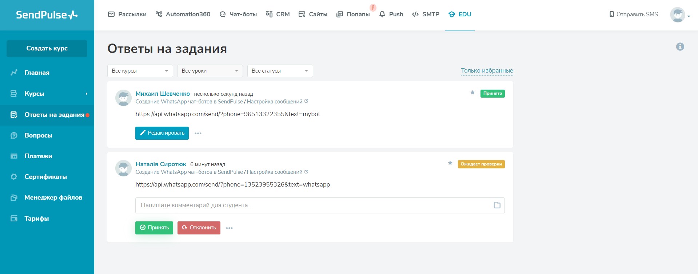Click the answer URL with text=whatsapp
The image size is (698, 274).
pyautogui.click(x=233, y=184)
